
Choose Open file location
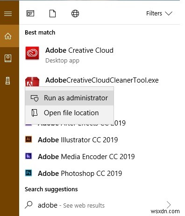point(69,113)
